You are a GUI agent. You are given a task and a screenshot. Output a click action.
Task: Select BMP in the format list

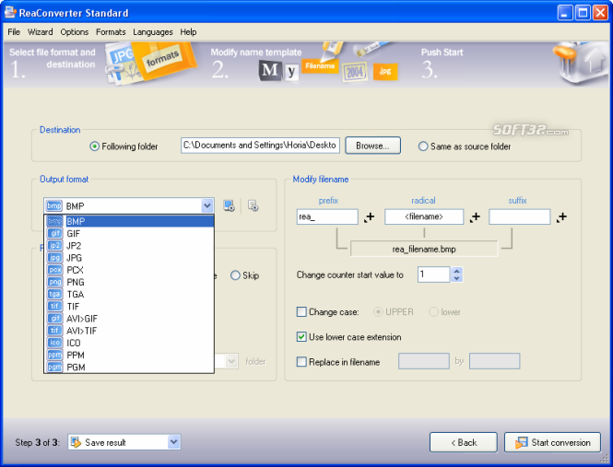point(129,221)
